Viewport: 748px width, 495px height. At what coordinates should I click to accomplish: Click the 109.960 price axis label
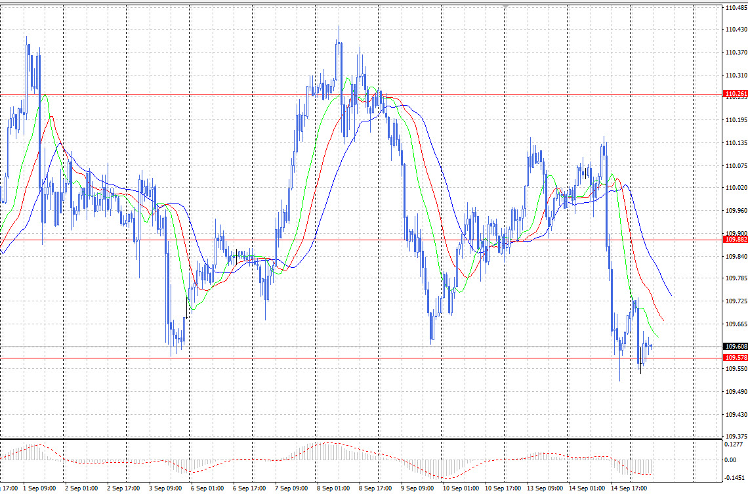click(736, 211)
